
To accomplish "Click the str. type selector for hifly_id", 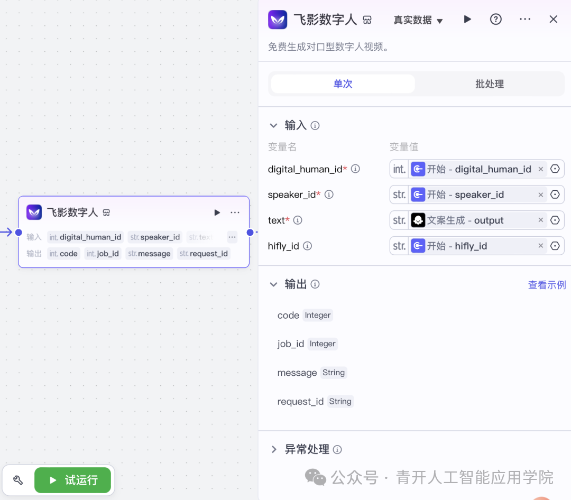I will pos(400,246).
